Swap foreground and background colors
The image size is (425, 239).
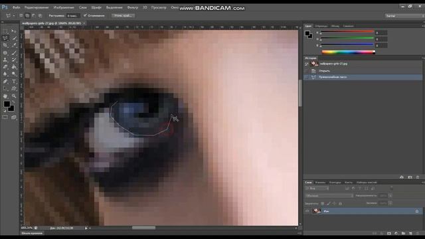(x=13, y=102)
